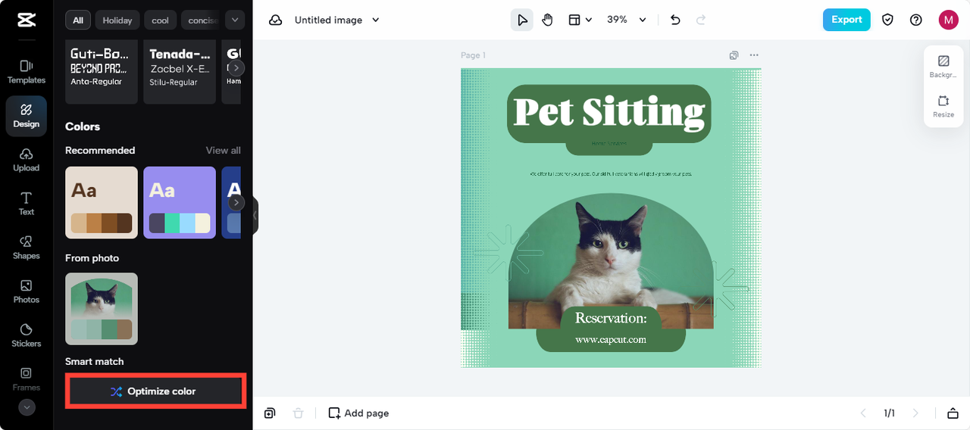Apply the Tenada Stilu-Regular font pairing
Image resolution: width=970 pixels, height=430 pixels.
180,72
